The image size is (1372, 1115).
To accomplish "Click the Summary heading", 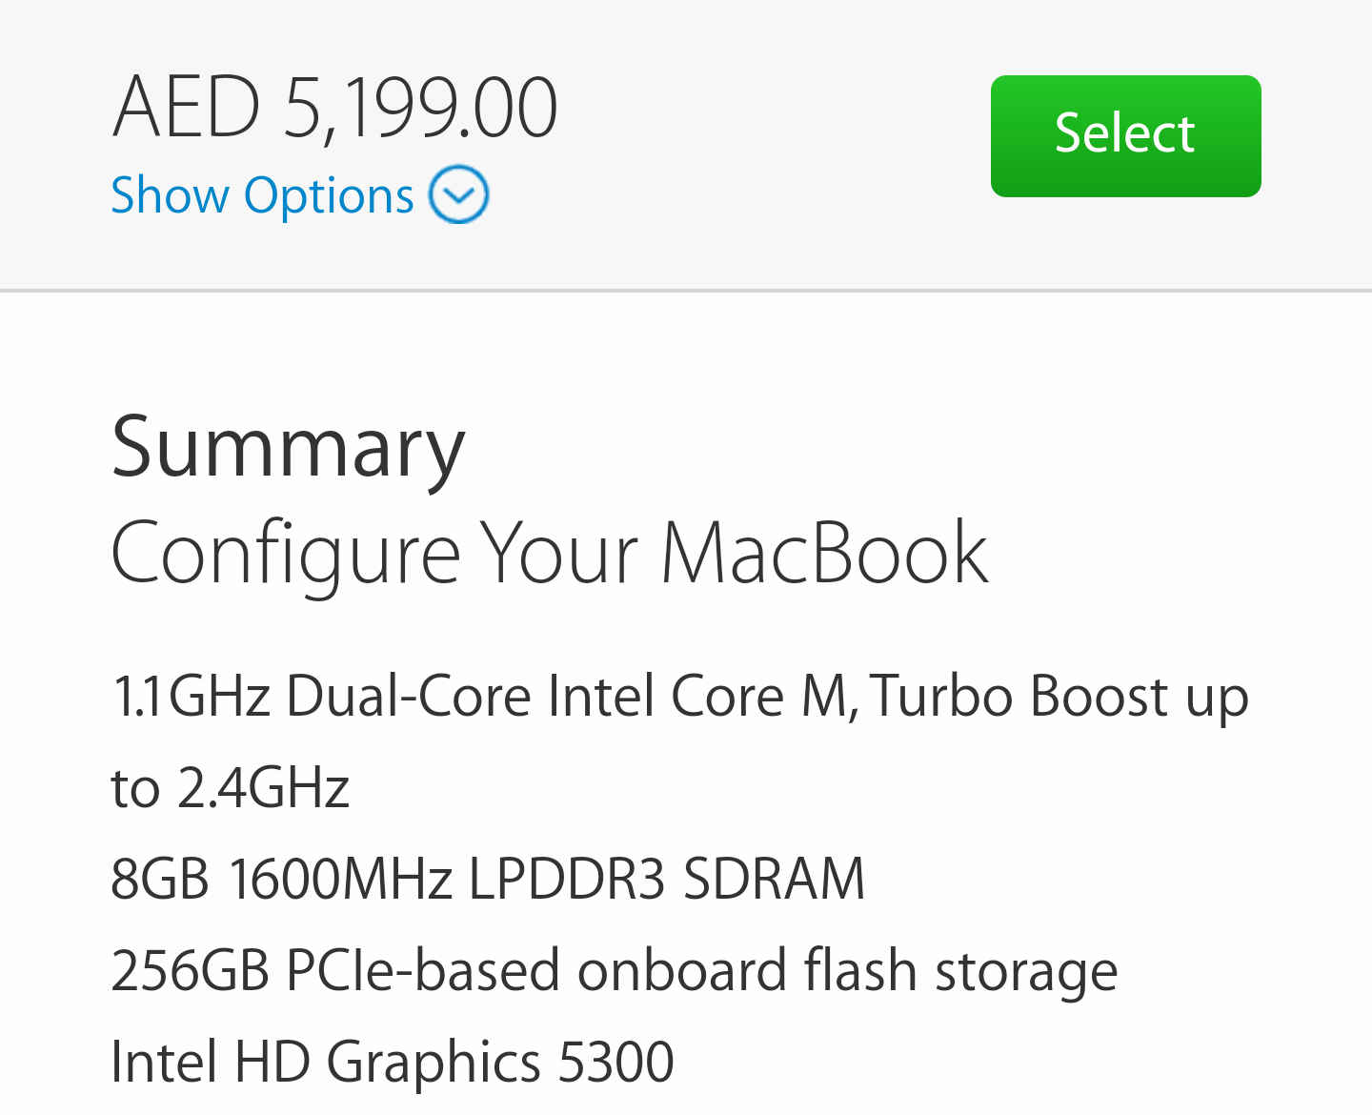I will pos(288,448).
